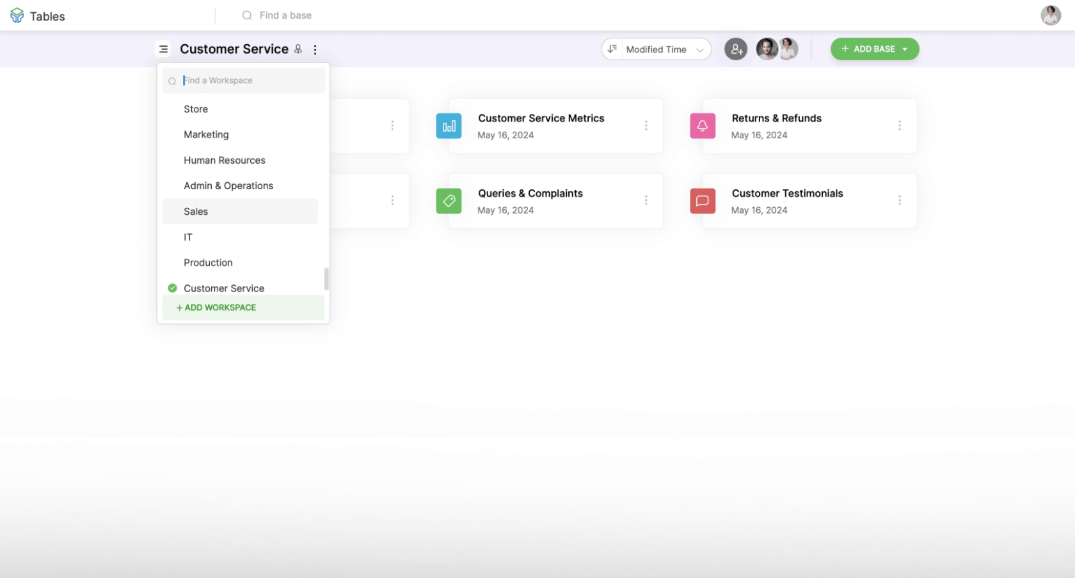Click the woman collaborator avatar
1075x578 pixels.
[x=788, y=49]
